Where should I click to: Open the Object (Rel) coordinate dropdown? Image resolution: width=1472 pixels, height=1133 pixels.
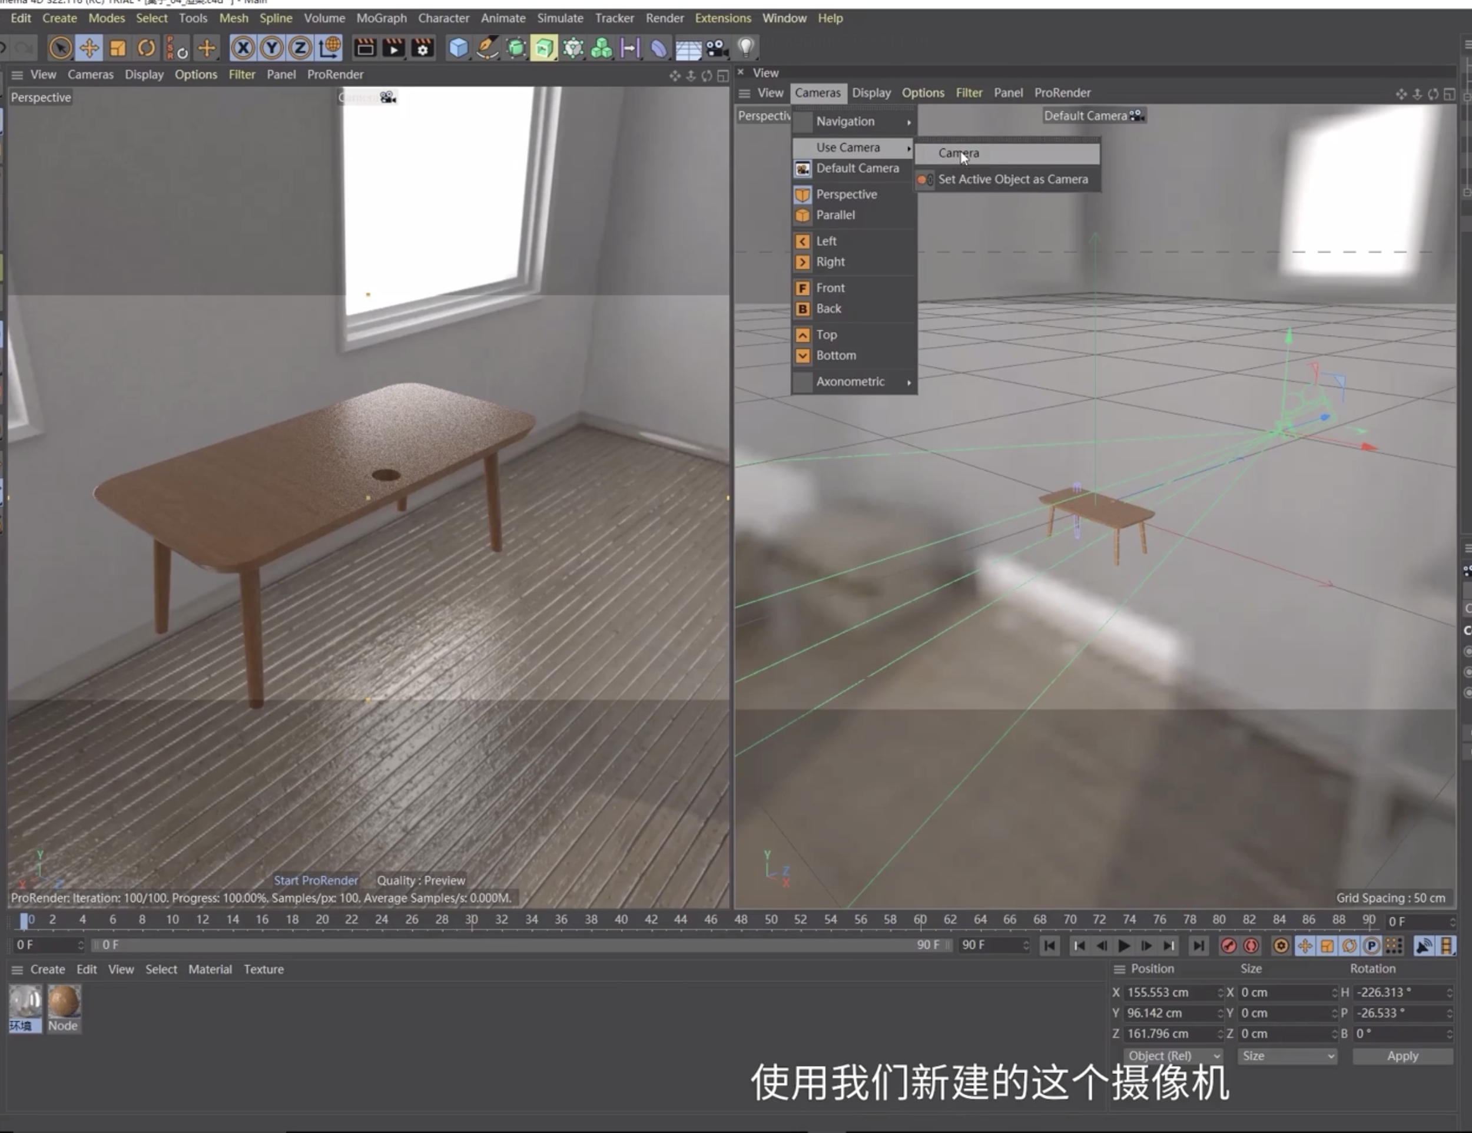coord(1173,1055)
